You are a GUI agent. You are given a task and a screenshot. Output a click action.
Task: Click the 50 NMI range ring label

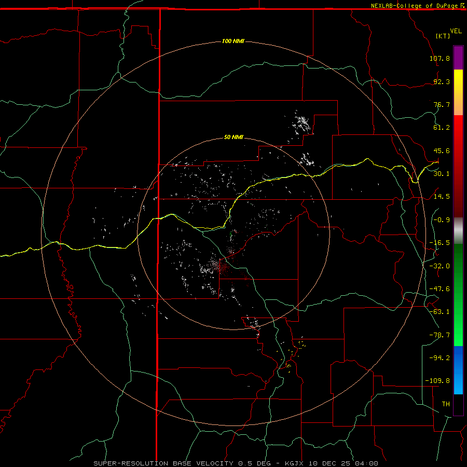[x=233, y=137]
